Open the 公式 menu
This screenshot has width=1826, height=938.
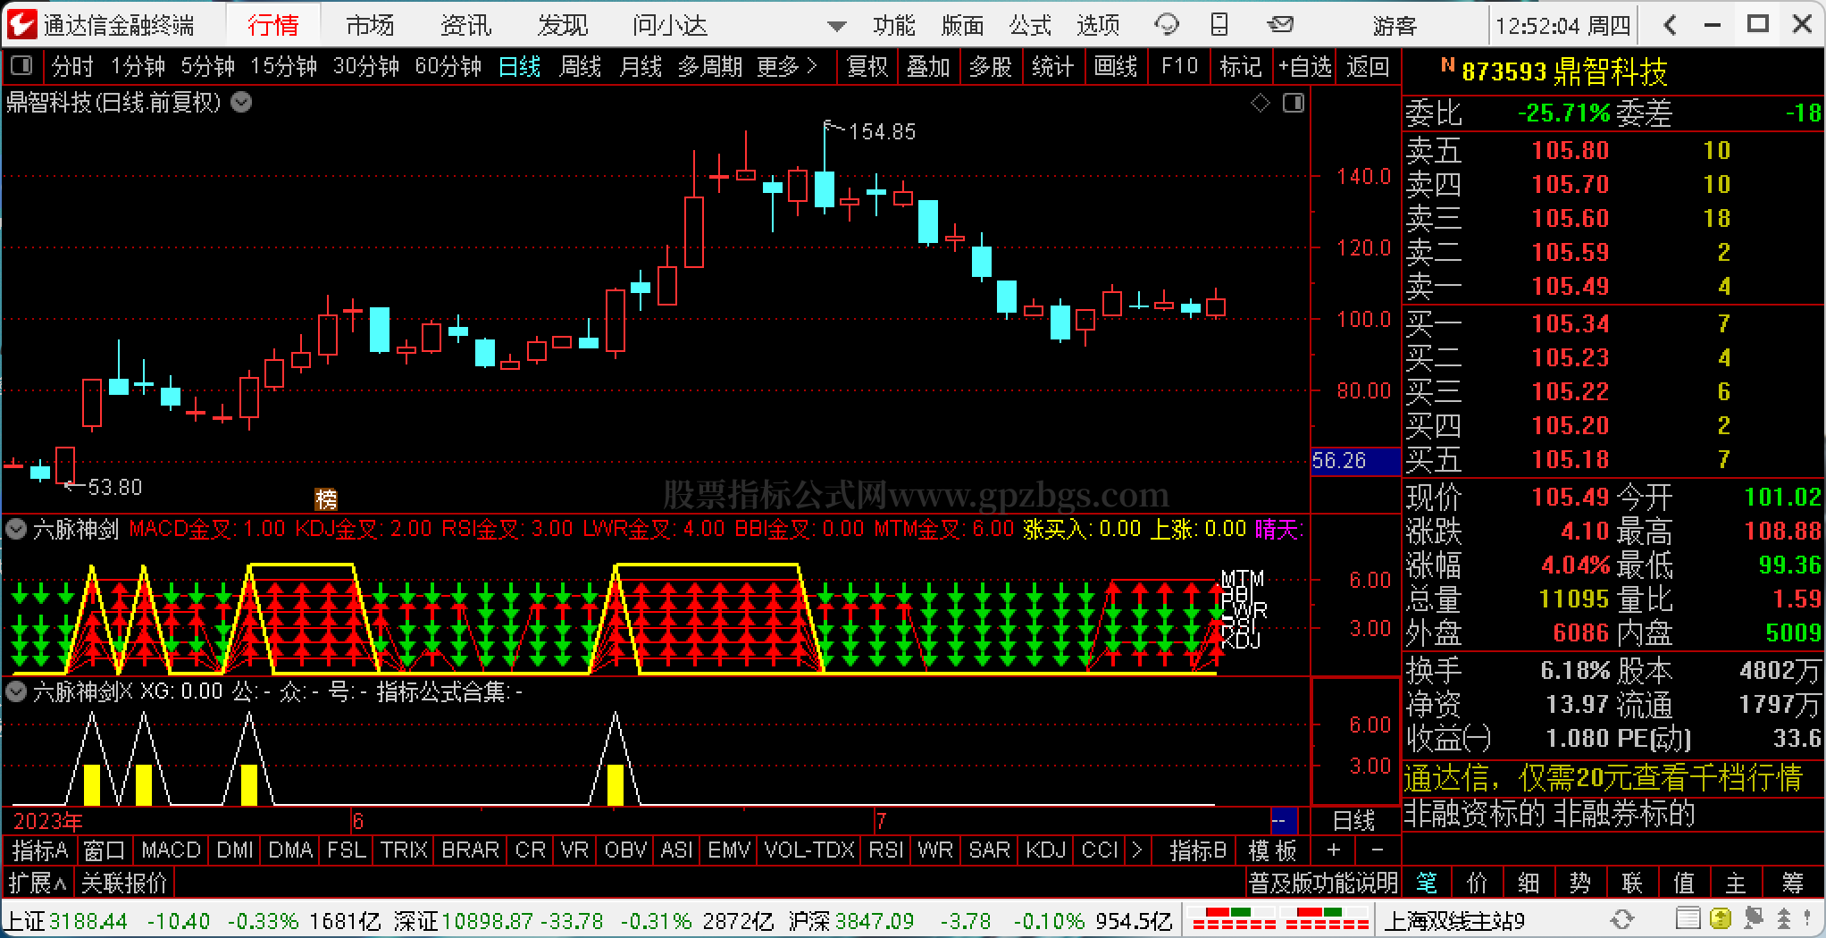tap(1030, 25)
